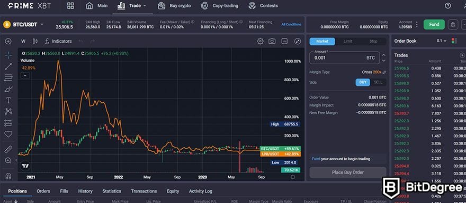Open the Statistics tab
This screenshot has width=466, height=203.
[x=111, y=191]
